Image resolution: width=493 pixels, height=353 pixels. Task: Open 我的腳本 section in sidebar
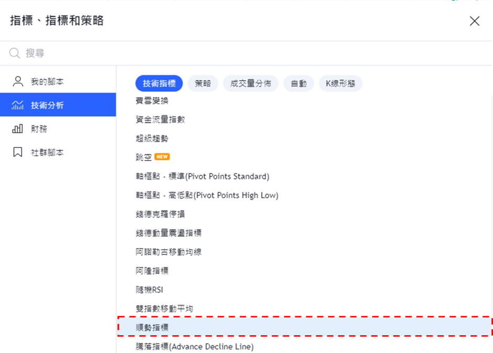[x=47, y=82]
